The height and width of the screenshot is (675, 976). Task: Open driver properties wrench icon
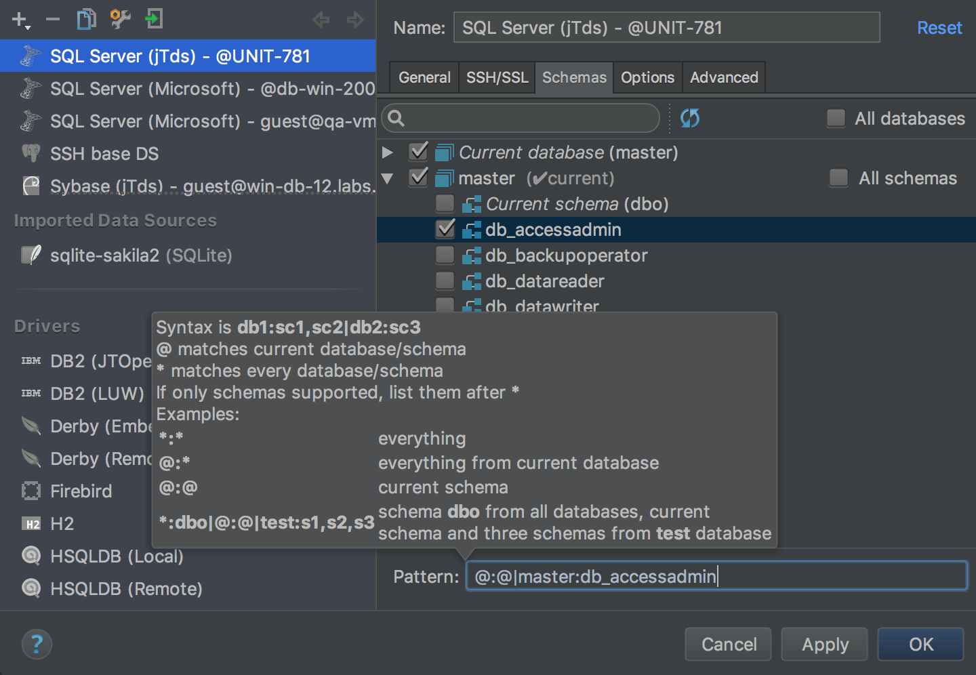pyautogui.click(x=120, y=19)
